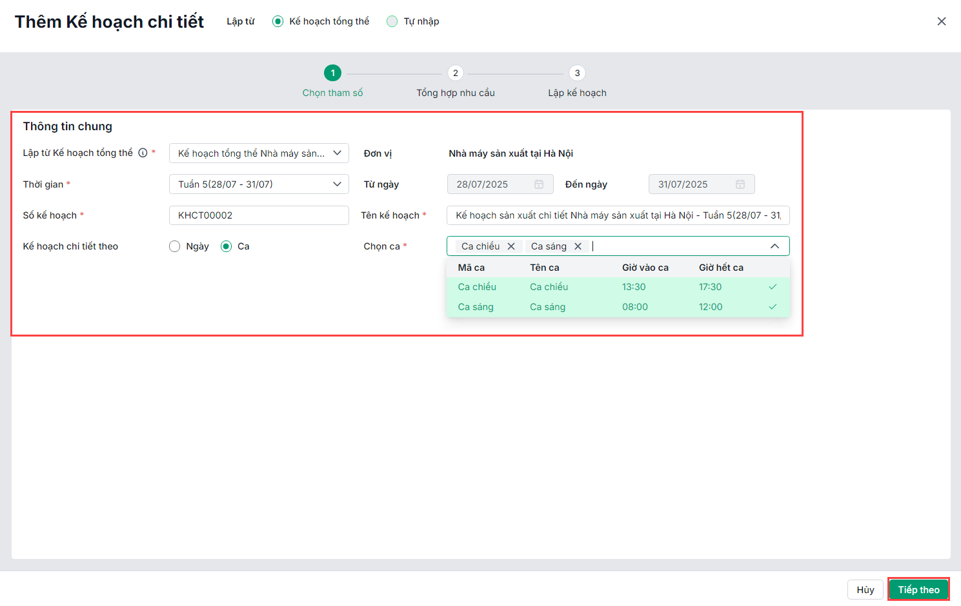Expand Lập từ Kế hoạch tổng thể dropdown

click(x=337, y=153)
